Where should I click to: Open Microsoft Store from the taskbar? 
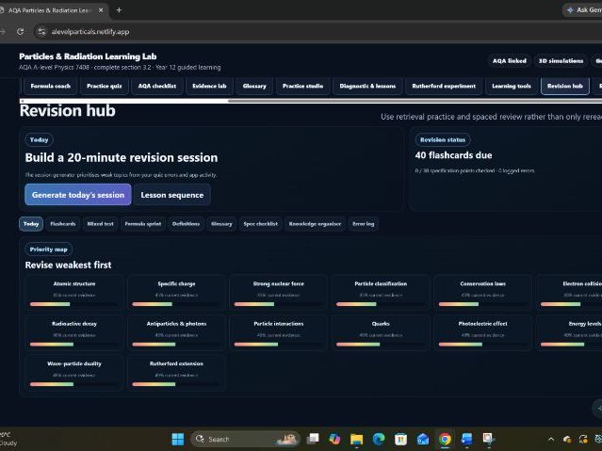pyautogui.click(x=400, y=439)
